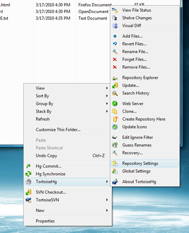Expand the Group By submenu arrow
Screen dimensions: 189x233
coord(107,103)
